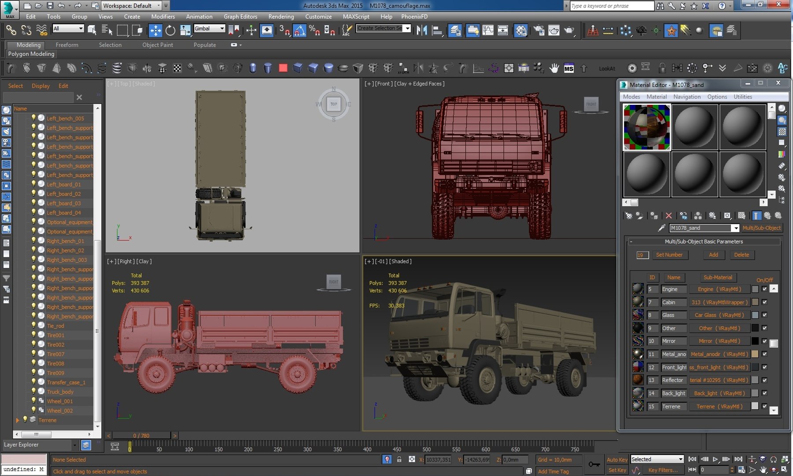The width and height of the screenshot is (793, 476).
Task: Toggle the Other sub-material checkbox
Action: (764, 328)
